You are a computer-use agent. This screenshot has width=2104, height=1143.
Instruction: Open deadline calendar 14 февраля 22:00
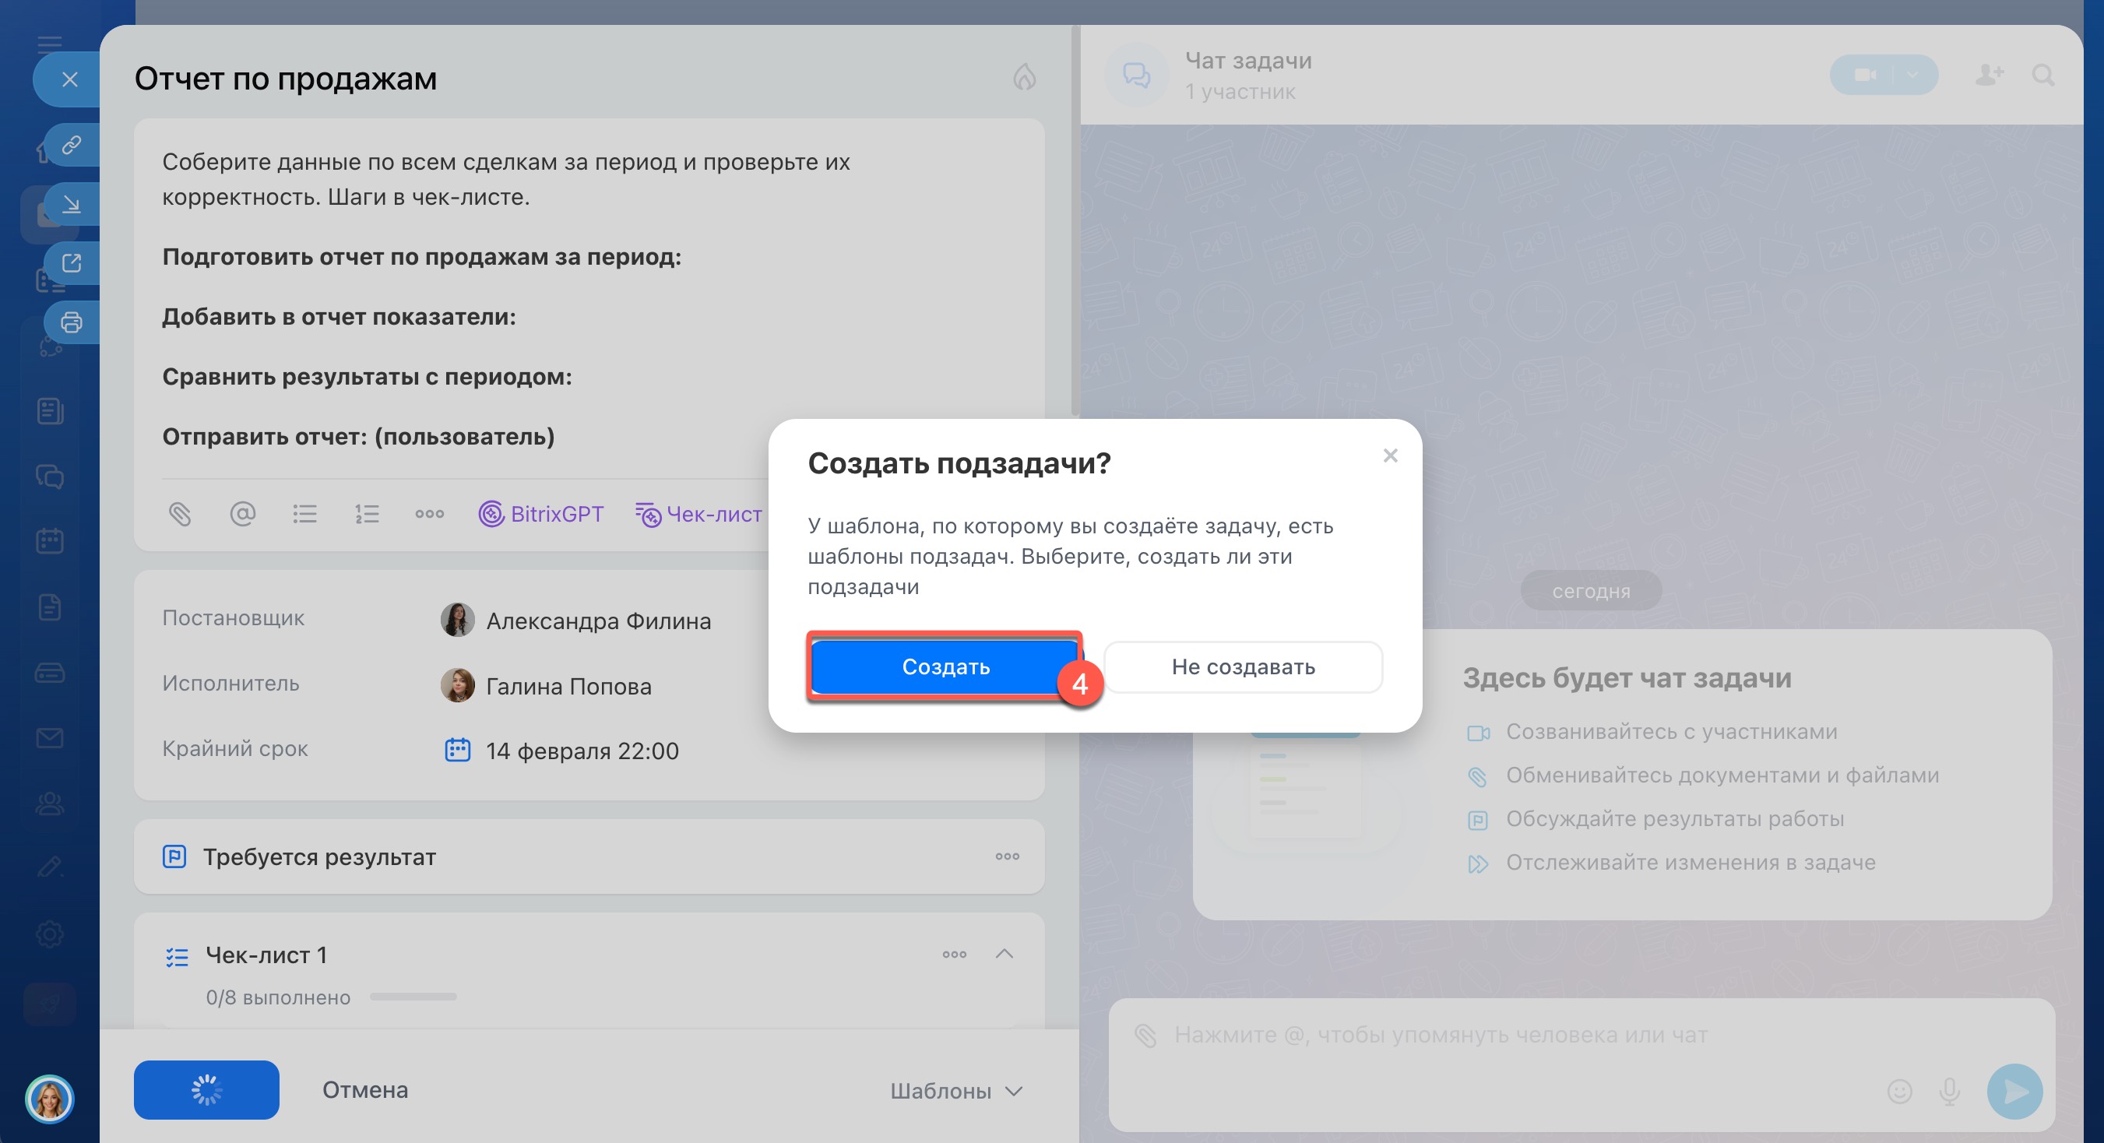582,751
